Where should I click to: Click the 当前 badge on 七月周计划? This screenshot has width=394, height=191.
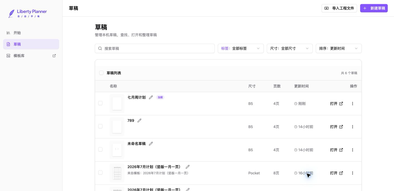[160, 97]
